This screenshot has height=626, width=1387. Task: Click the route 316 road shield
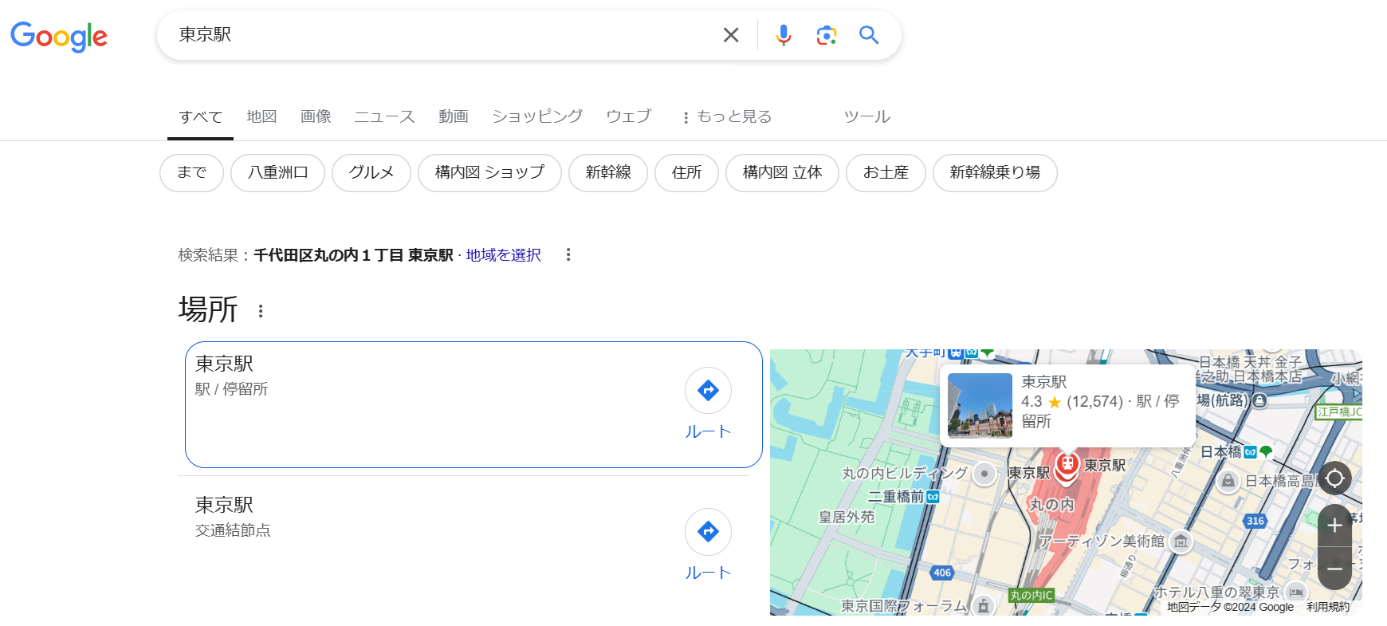(x=1255, y=521)
